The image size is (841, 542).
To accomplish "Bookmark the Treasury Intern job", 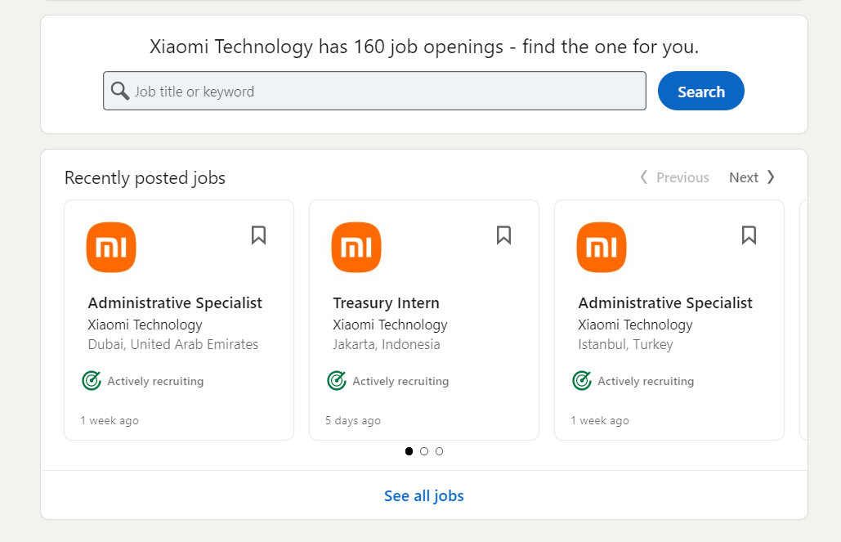I will pos(503,235).
